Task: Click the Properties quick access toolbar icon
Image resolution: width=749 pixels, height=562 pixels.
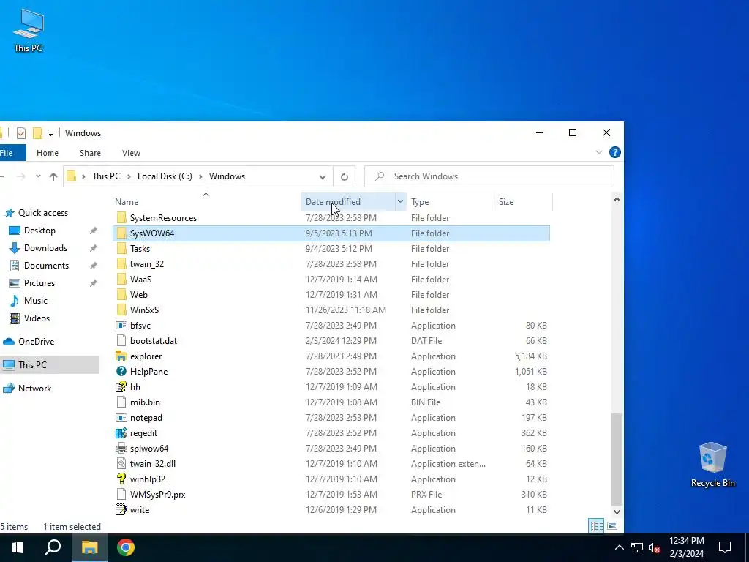Action: click(21, 133)
